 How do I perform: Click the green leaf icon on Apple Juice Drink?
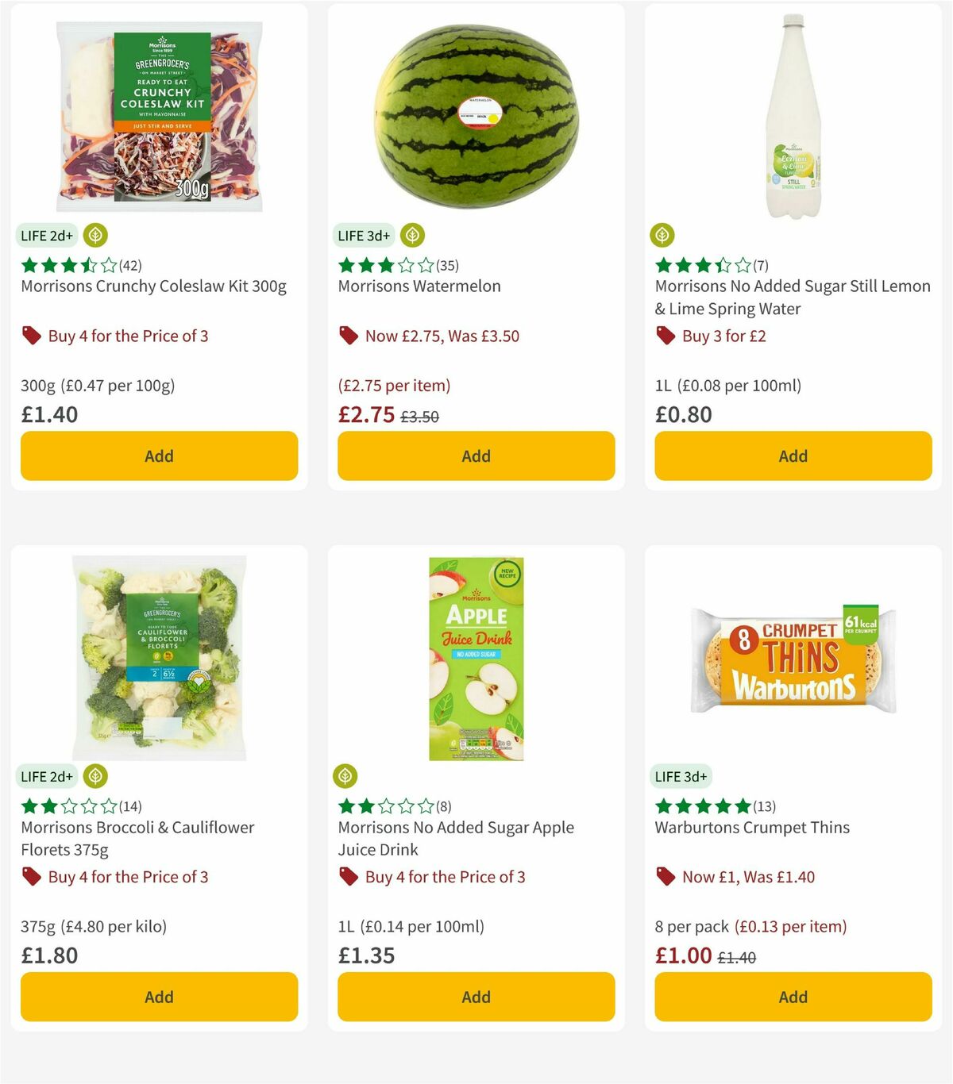[345, 775]
